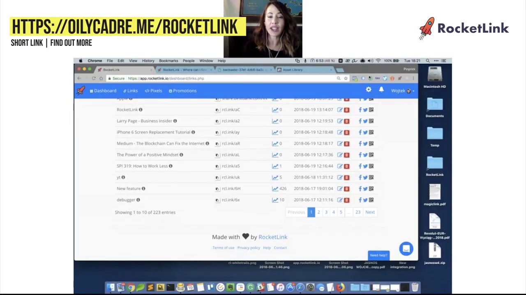Delete the Larry Page - Business Insider link
Image resolution: width=526 pixels, height=295 pixels.
click(346, 121)
